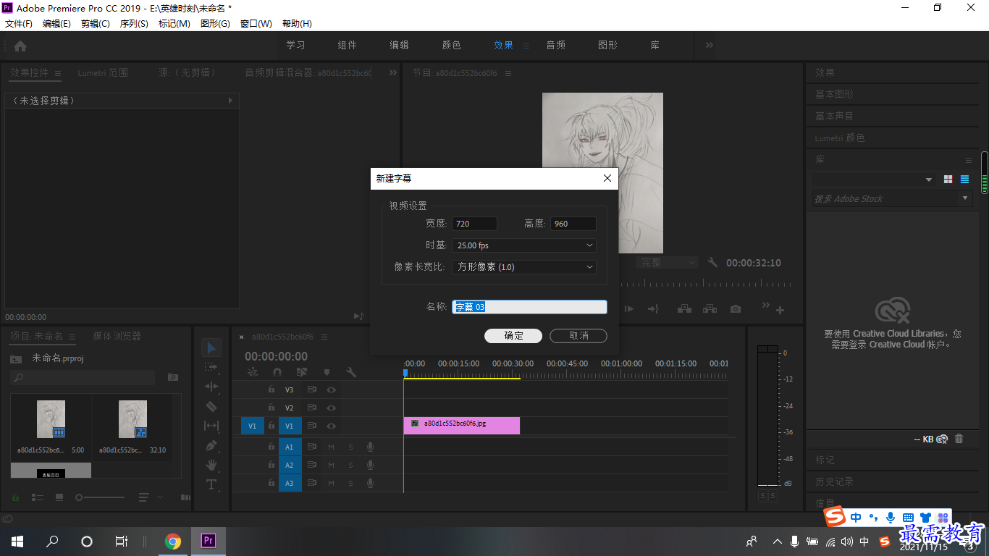Click Export Frame camera icon
This screenshot has height=556, width=989.
[x=736, y=309]
